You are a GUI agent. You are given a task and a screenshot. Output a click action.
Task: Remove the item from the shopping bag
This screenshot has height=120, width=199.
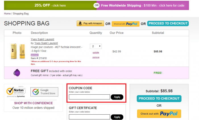96,57
